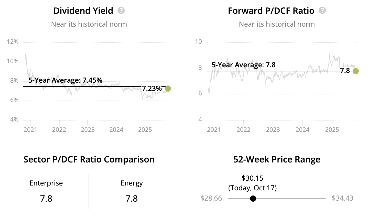This screenshot has width=368, height=218.
Task: Click the Sector P/DCF Ratio Comparison heading
Action: pyautogui.click(x=89, y=159)
